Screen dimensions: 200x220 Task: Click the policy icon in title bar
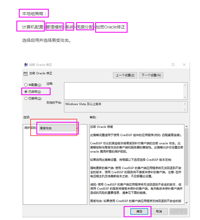(x=26, y=65)
